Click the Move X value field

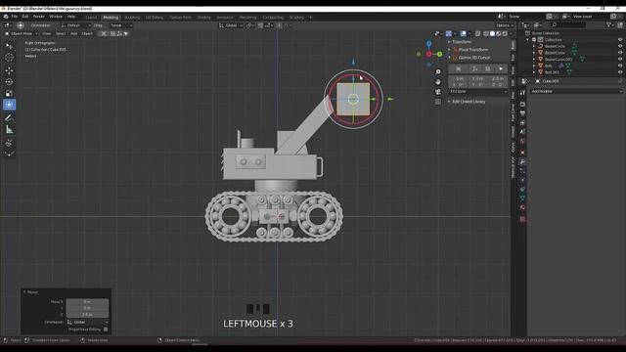pyautogui.click(x=87, y=302)
